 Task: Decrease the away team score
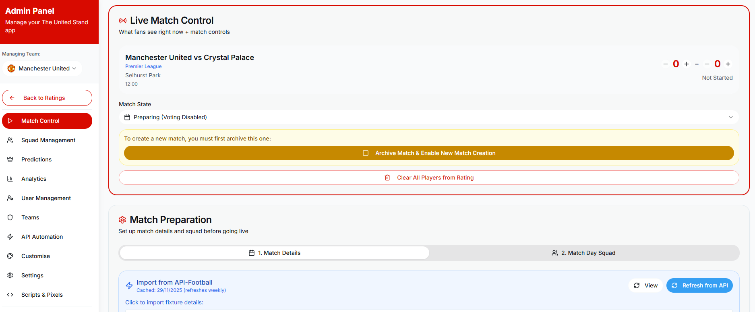707,64
